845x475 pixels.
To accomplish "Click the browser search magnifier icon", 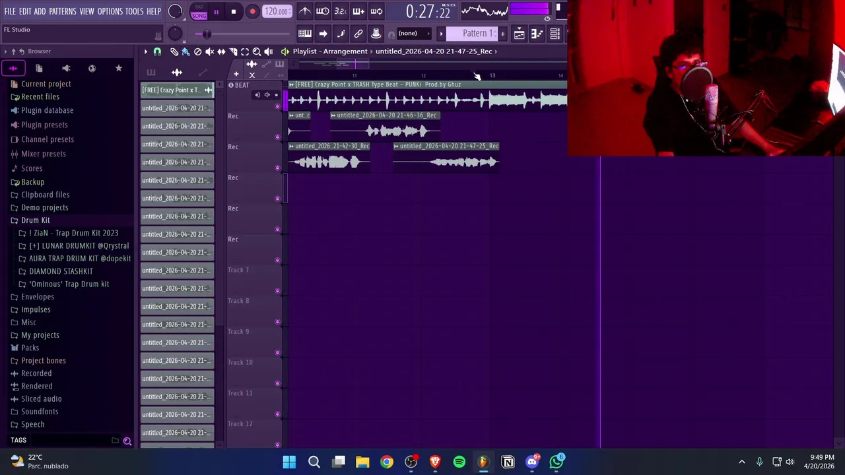I will tap(127, 441).
